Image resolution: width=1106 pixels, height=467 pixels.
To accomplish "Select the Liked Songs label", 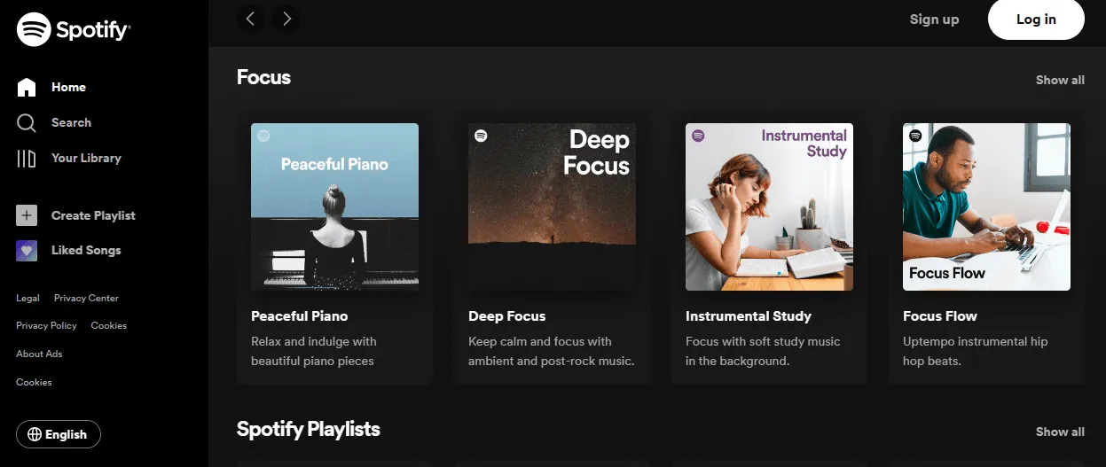I will [86, 250].
